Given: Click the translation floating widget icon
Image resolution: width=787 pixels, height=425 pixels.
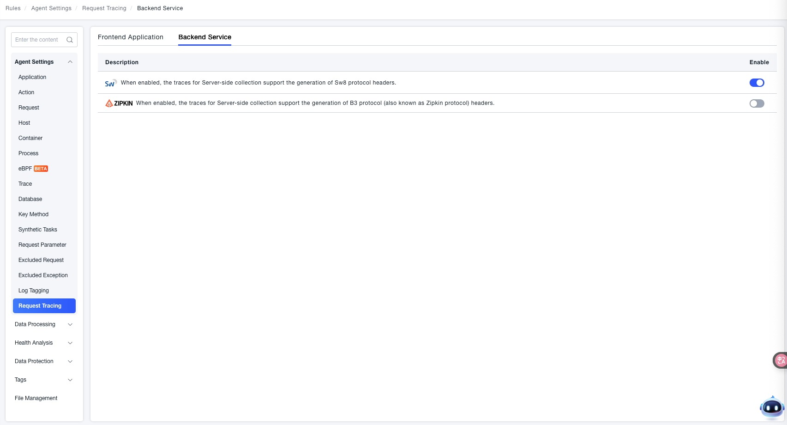Looking at the screenshot, I should tap(780, 360).
